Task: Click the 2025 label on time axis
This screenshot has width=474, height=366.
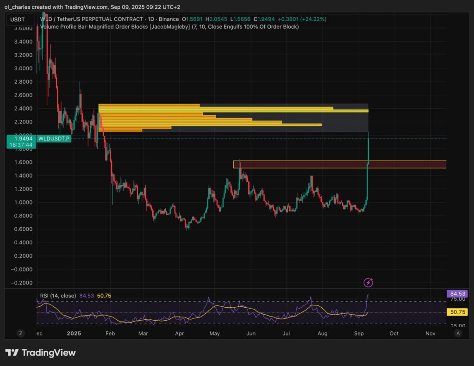Action: click(x=74, y=333)
